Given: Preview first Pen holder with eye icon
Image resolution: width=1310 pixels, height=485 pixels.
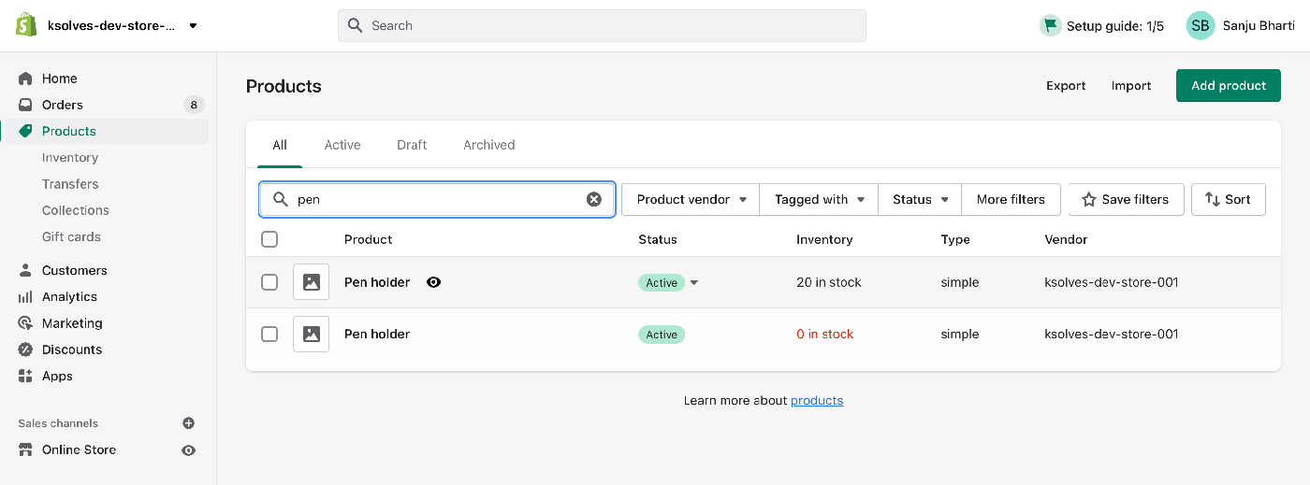Looking at the screenshot, I should (x=433, y=282).
